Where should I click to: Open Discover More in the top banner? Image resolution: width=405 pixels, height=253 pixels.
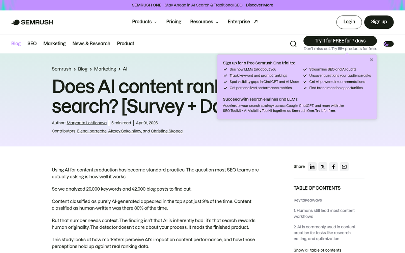click(259, 5)
